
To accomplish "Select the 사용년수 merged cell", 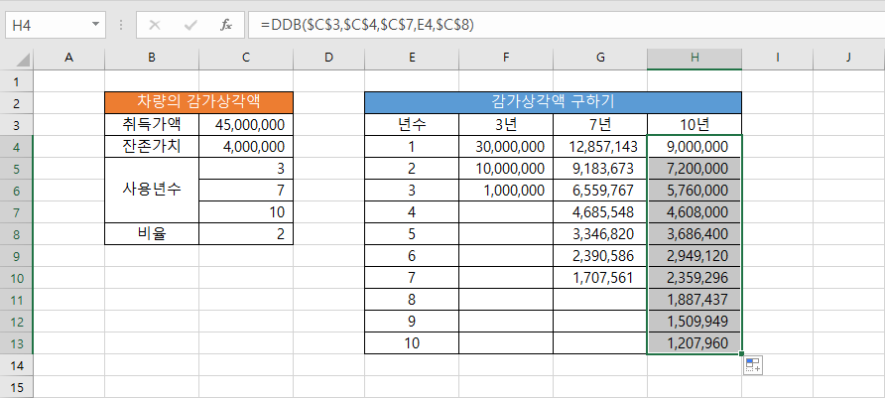I will pos(152,191).
